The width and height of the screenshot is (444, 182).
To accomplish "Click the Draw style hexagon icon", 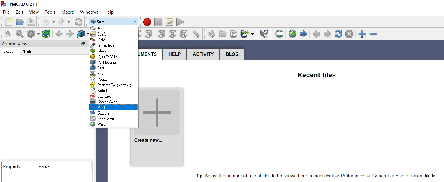I will (x=31, y=34).
